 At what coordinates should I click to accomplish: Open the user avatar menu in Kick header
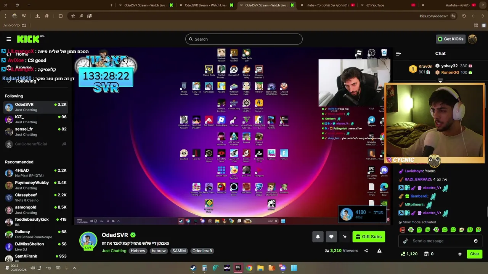(x=472, y=39)
